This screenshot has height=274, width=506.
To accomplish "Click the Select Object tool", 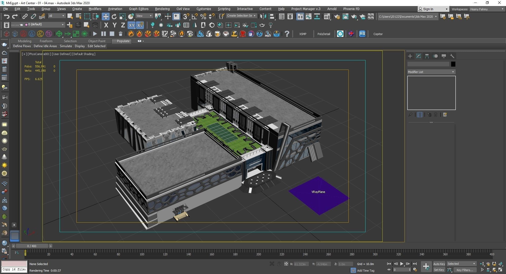I will (70, 17).
